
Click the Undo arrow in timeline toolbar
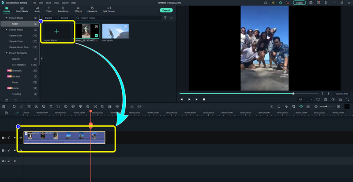coord(14,106)
